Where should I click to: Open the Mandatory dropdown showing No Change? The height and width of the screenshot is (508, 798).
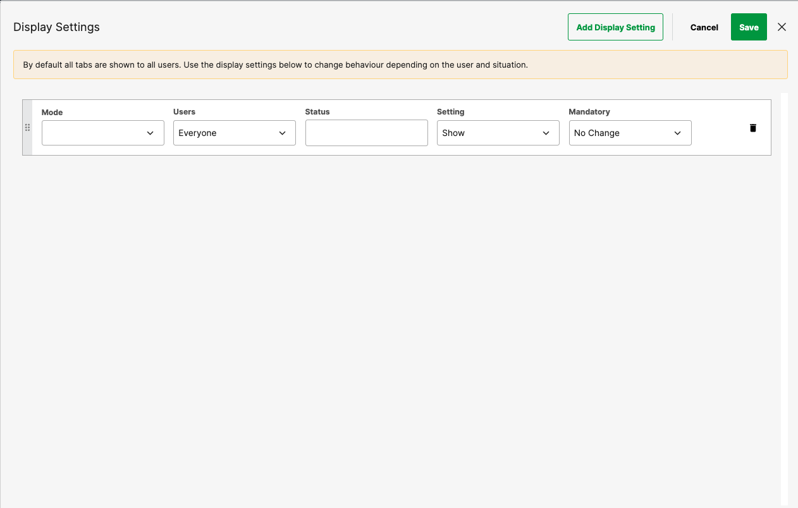pos(630,133)
